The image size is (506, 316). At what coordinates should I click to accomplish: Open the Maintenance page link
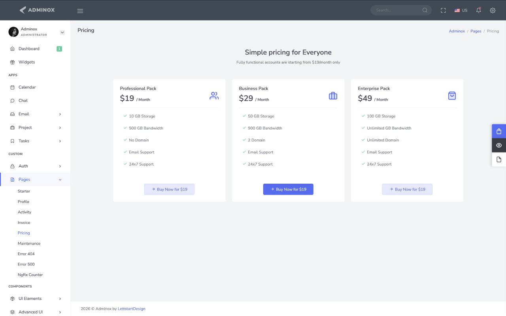29,244
